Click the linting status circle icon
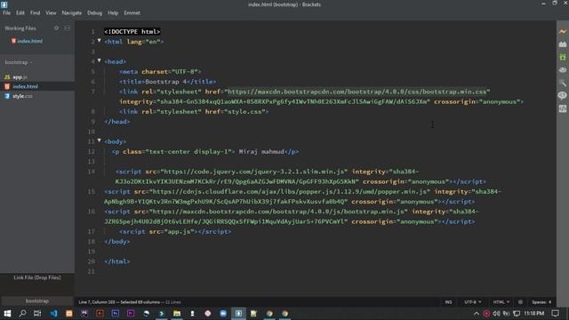Screen dimensions: 569x320 tap(520, 302)
